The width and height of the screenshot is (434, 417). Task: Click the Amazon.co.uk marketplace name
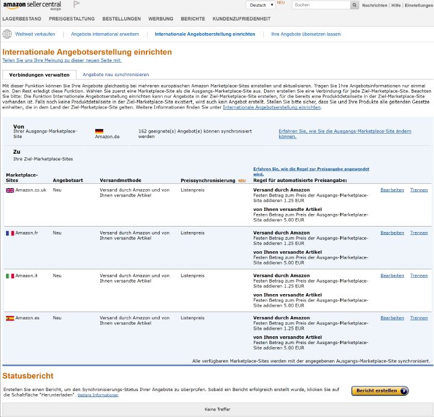pos(31,190)
